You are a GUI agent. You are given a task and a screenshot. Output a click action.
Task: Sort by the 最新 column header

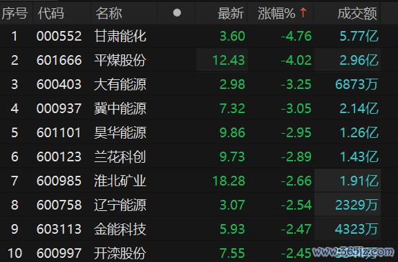[x=231, y=13]
